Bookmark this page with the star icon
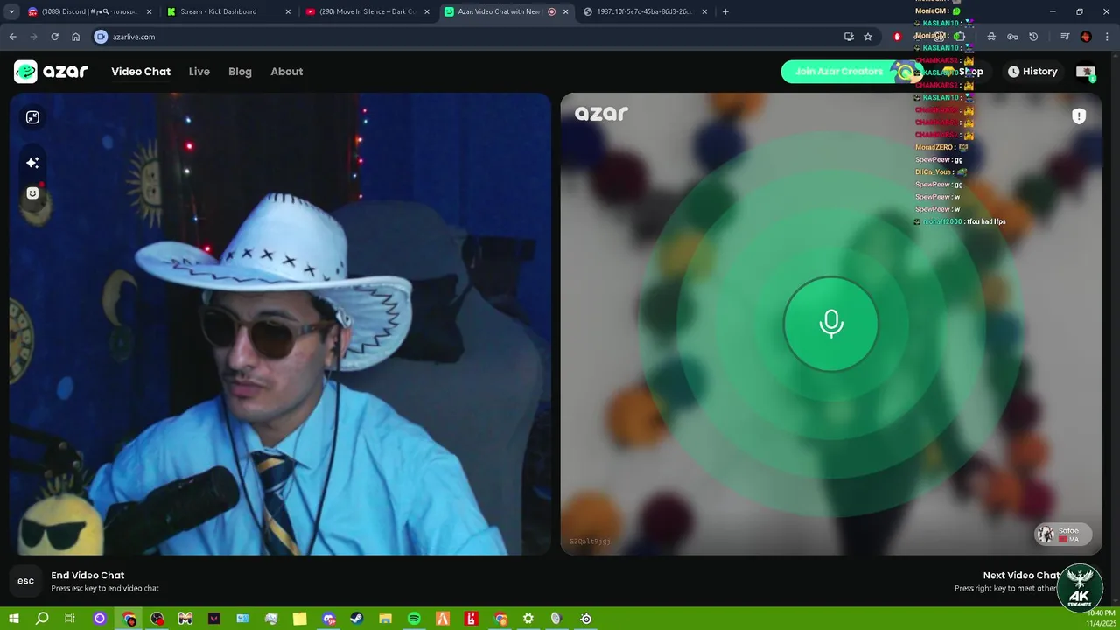 868,37
